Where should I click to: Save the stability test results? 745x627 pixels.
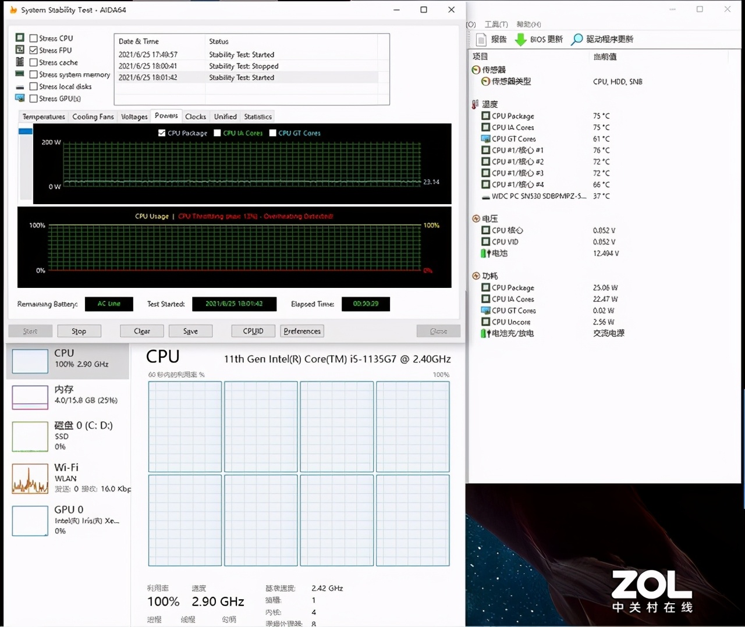click(x=190, y=331)
